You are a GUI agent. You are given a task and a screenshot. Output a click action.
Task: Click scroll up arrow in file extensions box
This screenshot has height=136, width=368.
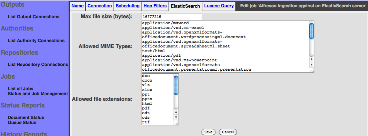click(x=176, y=112)
